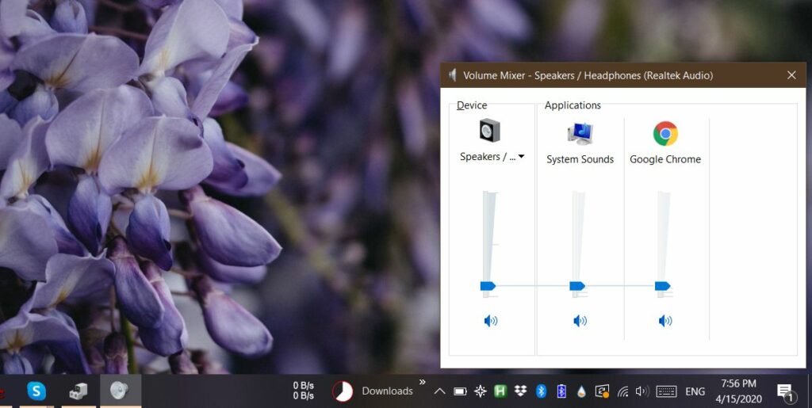812x408 pixels.
Task: Open Bluetooth tray icon
Action: pyautogui.click(x=541, y=391)
